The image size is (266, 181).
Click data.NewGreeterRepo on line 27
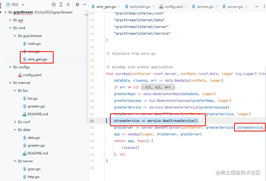[x=162, y=94]
